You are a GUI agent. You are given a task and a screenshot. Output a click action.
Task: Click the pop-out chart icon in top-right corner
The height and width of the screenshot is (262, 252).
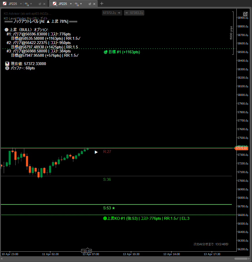pos(245,14)
